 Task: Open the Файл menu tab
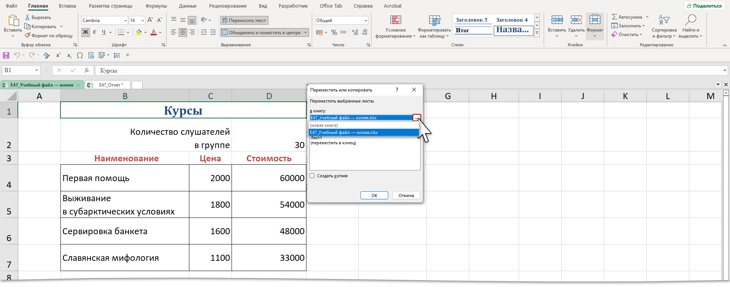[11, 6]
